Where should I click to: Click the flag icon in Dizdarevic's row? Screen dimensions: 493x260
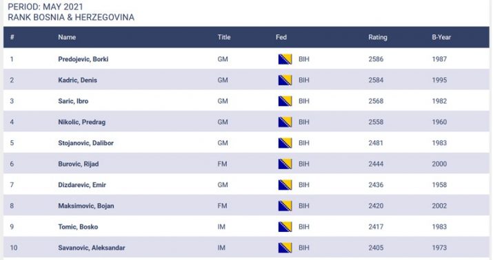(285, 185)
